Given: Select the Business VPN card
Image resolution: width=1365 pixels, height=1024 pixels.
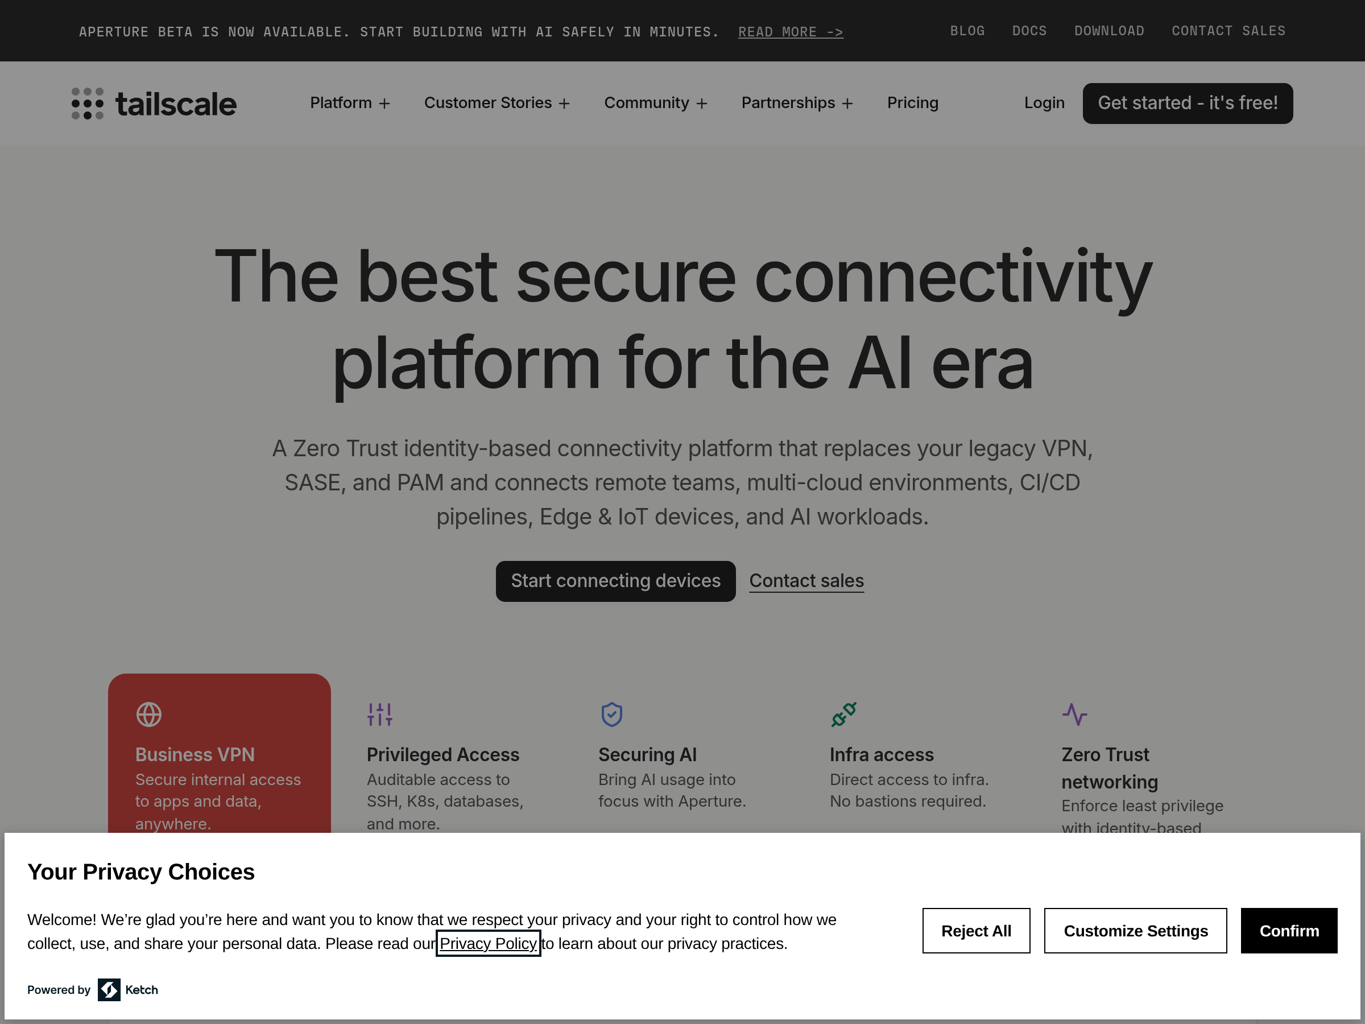Looking at the screenshot, I should pyautogui.click(x=219, y=759).
